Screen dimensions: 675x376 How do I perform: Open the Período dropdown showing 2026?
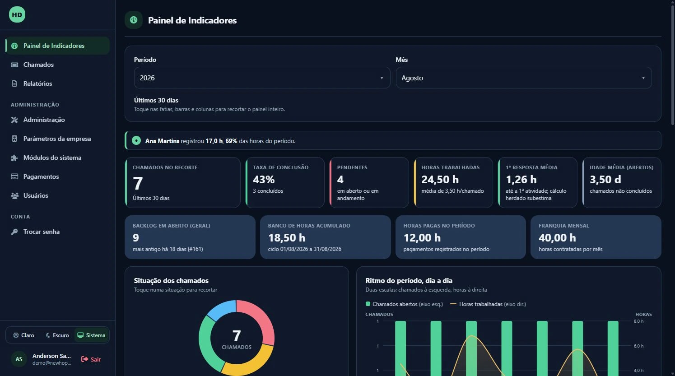point(262,78)
